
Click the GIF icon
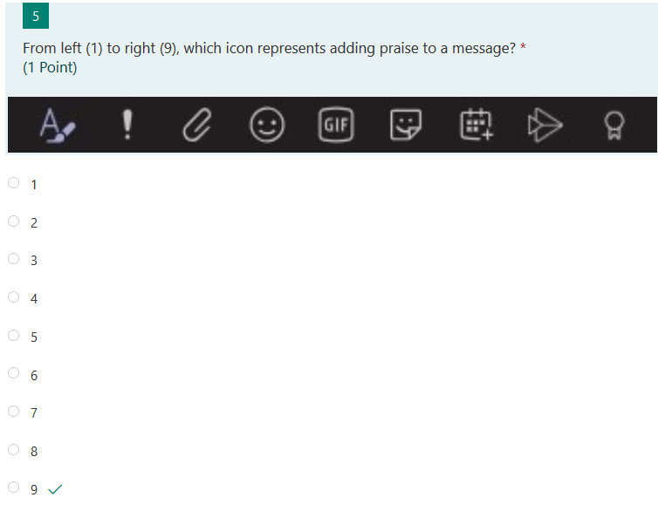point(336,125)
